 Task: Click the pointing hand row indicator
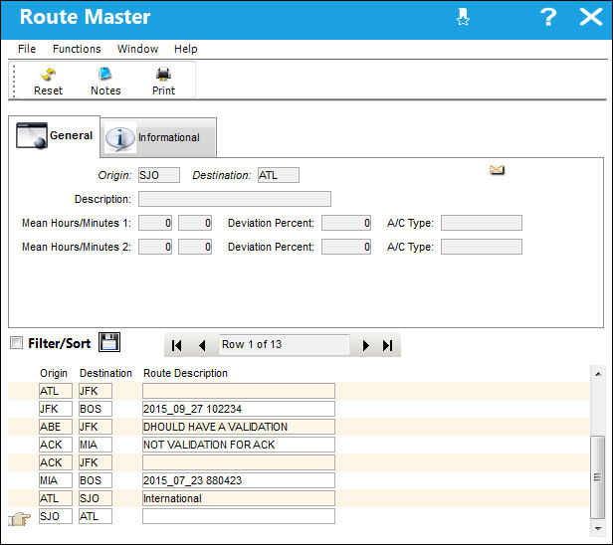tap(20, 519)
